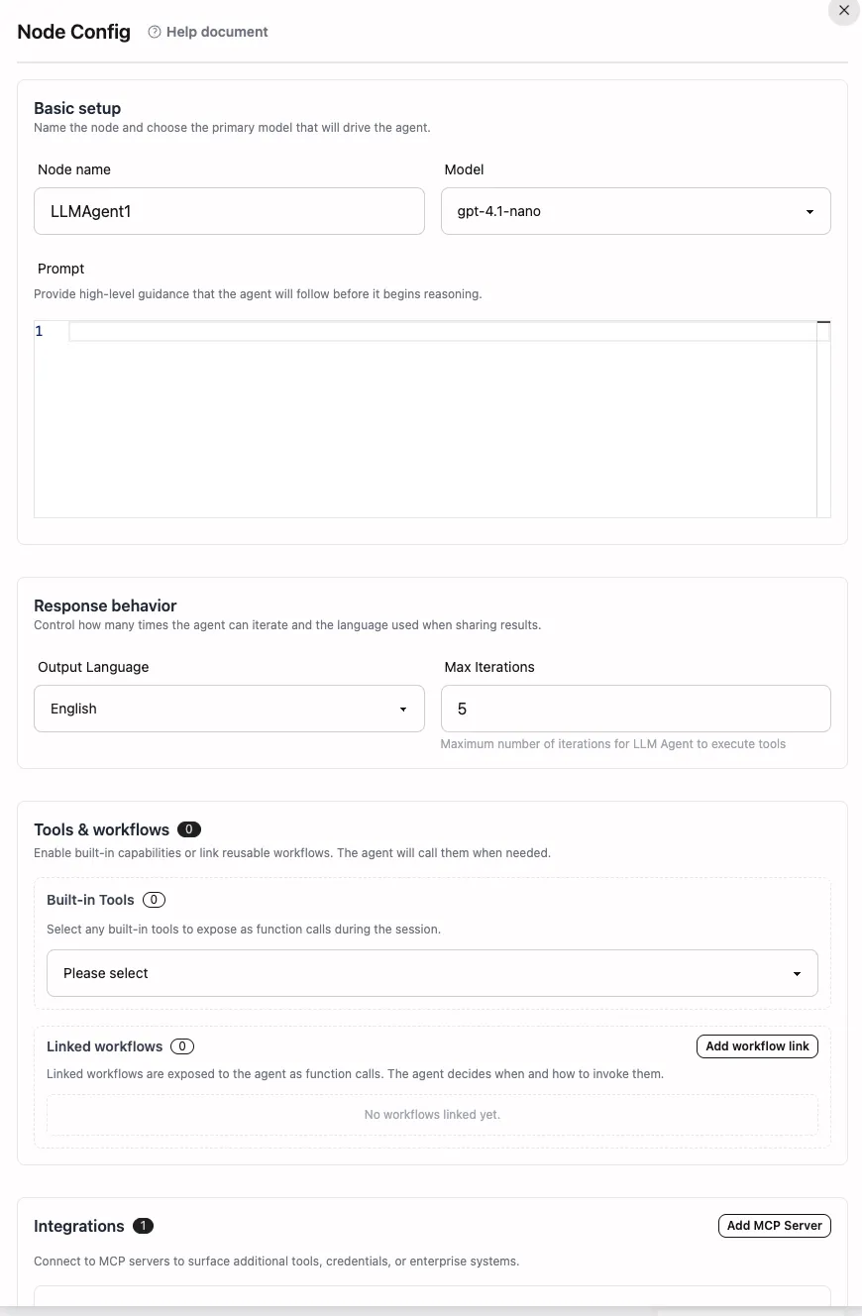Close the Node Config panel

tap(844, 11)
